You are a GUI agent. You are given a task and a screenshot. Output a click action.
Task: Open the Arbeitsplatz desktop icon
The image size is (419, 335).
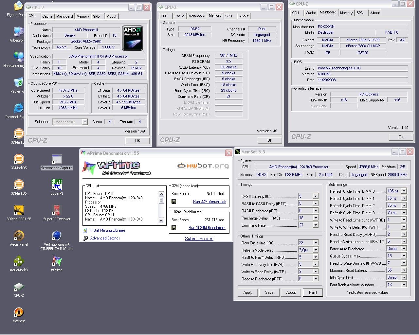(19, 32)
